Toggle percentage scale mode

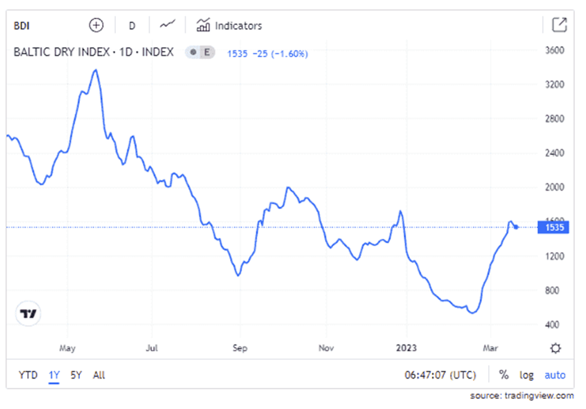[504, 375]
